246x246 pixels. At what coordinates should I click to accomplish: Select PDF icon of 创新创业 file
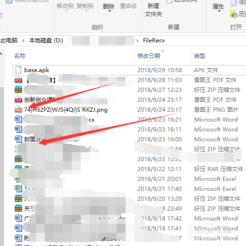pos(18,99)
